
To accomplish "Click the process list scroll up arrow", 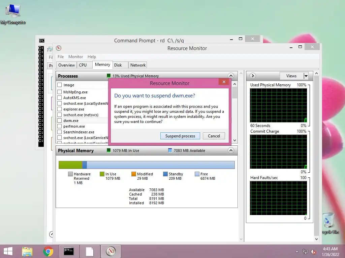I will pos(234,84).
